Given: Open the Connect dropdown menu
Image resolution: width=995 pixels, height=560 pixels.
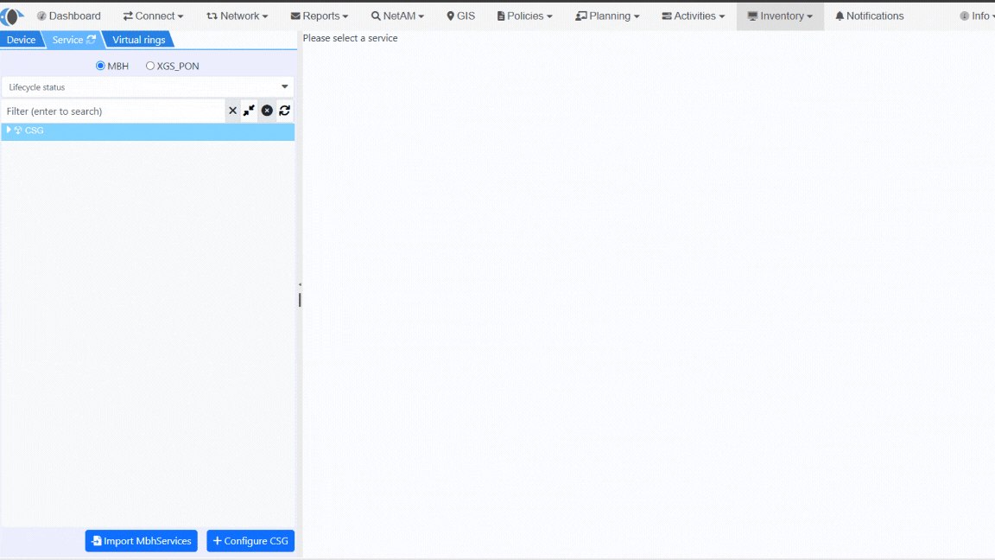Looking at the screenshot, I should 153,16.
